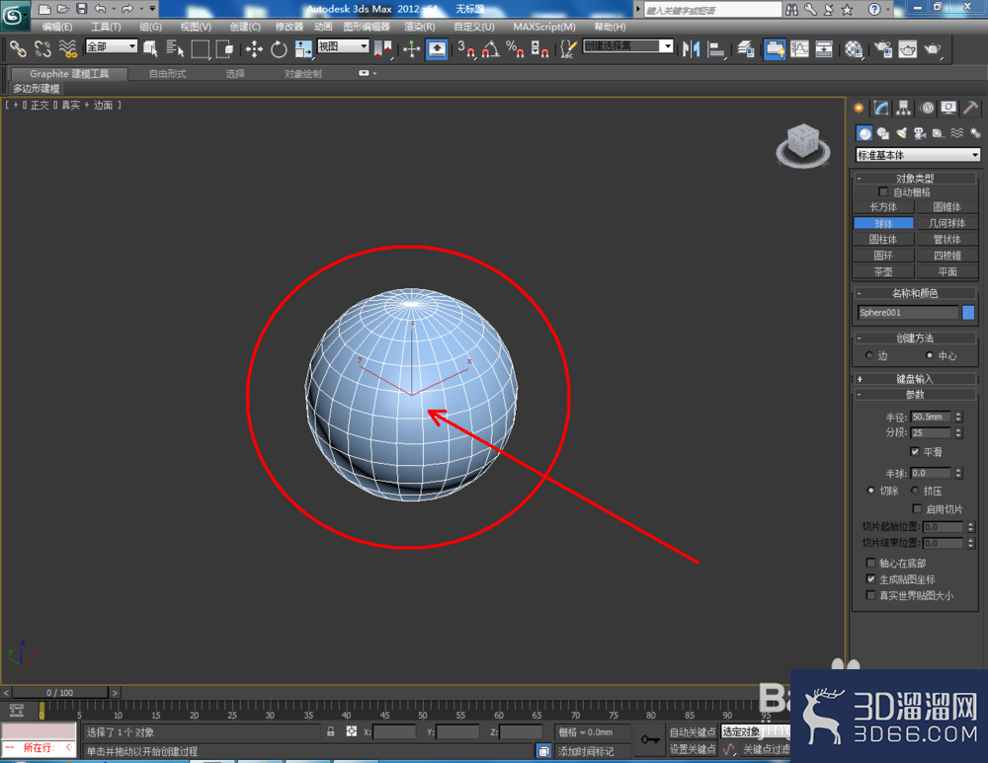Open Render Setup icon
Image resolution: width=988 pixels, height=763 pixels.
882,48
